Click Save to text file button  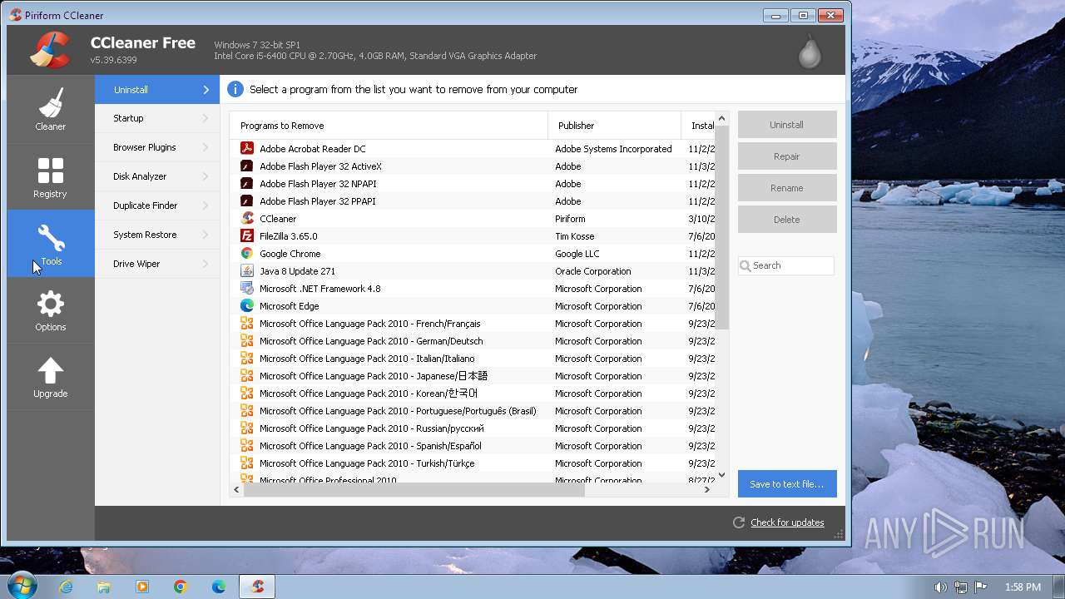point(787,484)
